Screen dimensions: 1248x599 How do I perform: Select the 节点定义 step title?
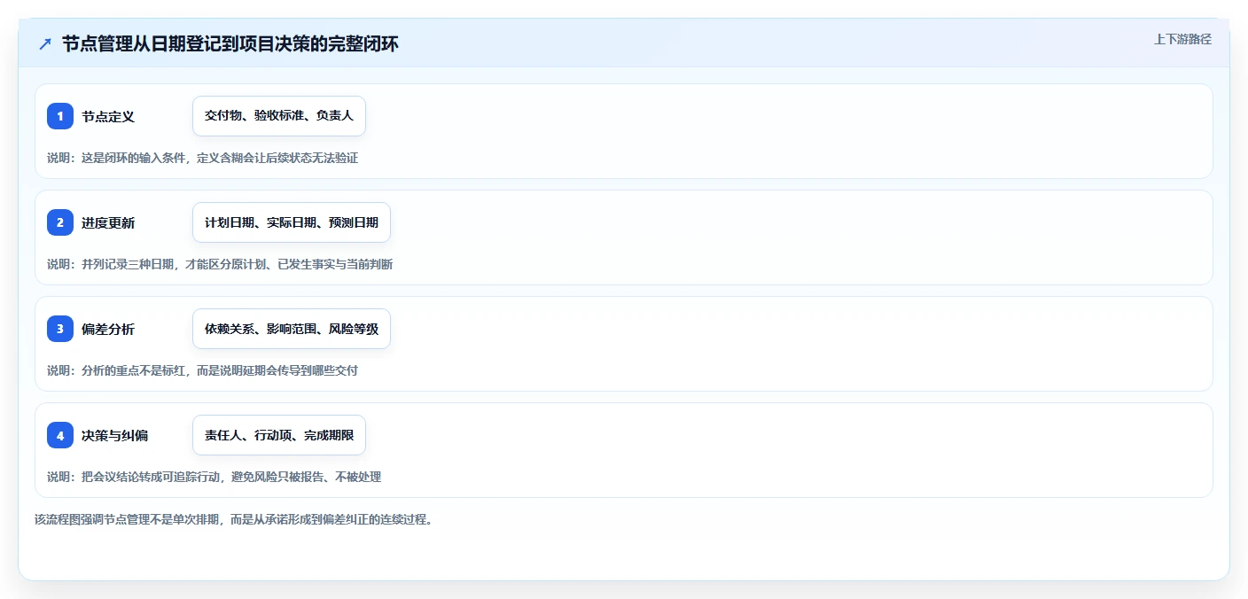point(108,116)
